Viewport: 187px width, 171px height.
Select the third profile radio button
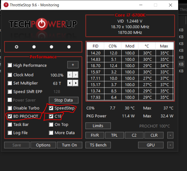click(52, 47)
